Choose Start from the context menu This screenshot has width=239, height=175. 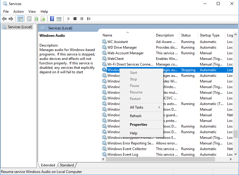pos(141,73)
